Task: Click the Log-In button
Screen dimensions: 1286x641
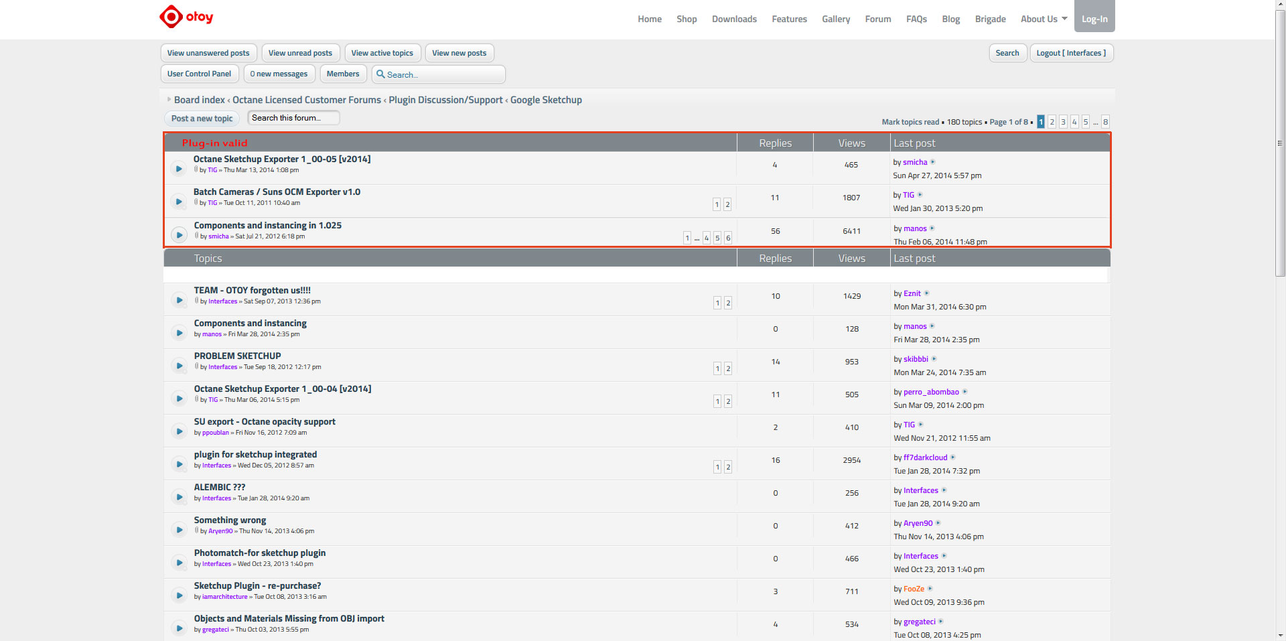Action: pos(1094,17)
